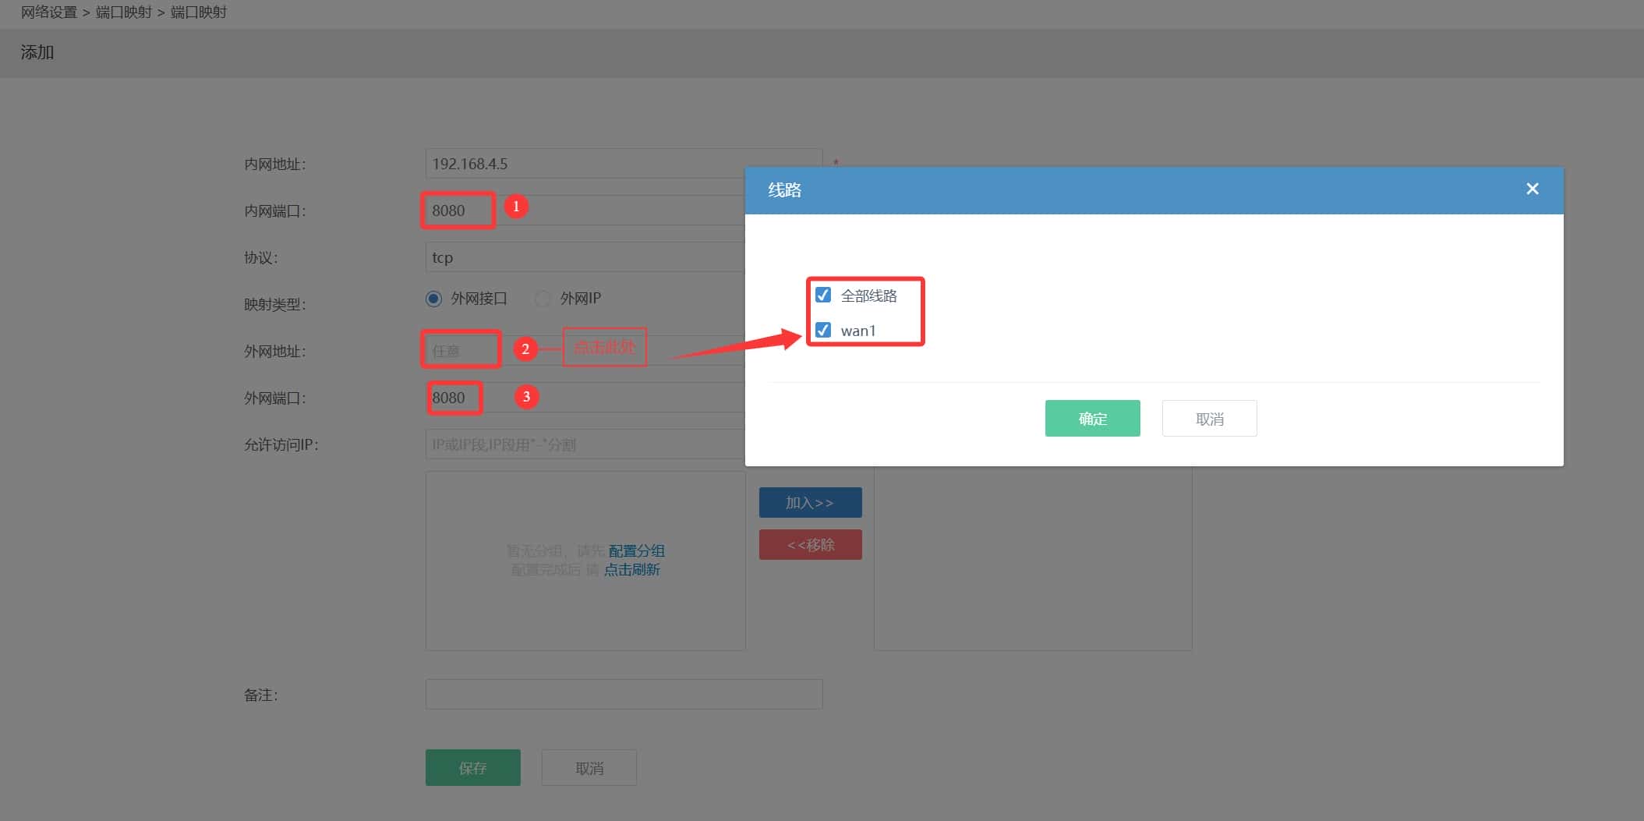Click the 内网地址 field showing 192.168.4.5
The image size is (1644, 821).
585,164
